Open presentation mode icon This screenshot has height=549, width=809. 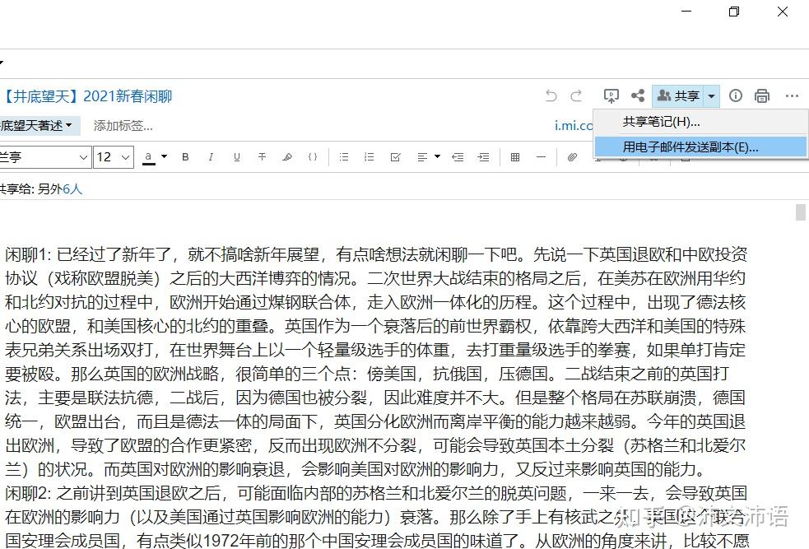(611, 95)
